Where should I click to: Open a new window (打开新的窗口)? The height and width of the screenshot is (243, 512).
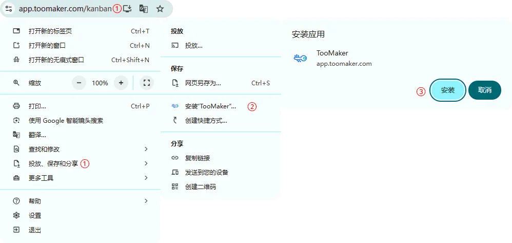tap(81, 45)
